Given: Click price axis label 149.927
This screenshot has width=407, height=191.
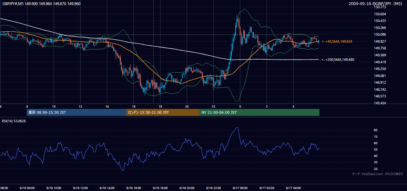Looking at the screenshot, I should pos(380,41).
